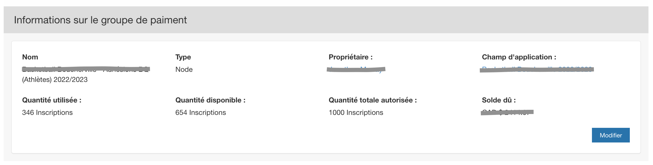The image size is (653, 165).
Task: Click the redacted Solde dû amount
Action: tap(507, 112)
